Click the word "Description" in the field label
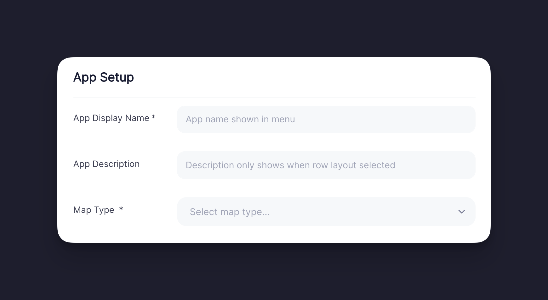Viewport: 548px width, 300px height. [x=116, y=164]
